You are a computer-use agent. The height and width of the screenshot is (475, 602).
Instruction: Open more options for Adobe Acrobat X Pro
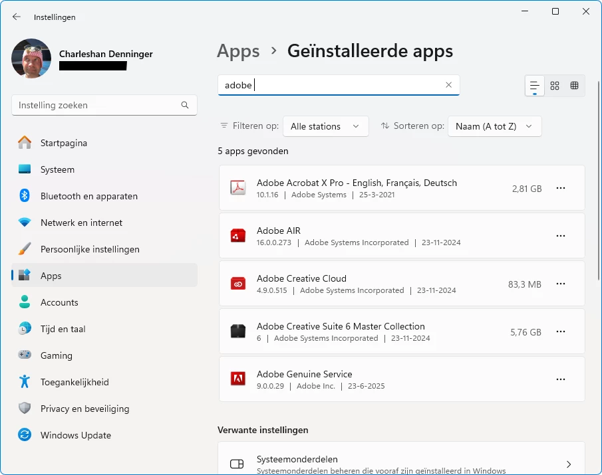click(x=561, y=188)
